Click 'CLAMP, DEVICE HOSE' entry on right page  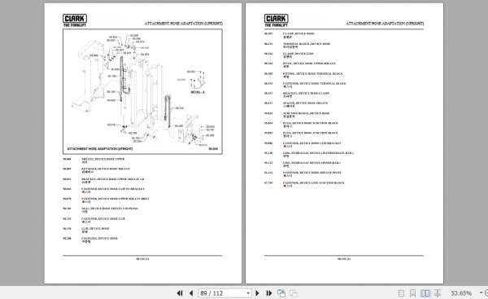(298, 33)
